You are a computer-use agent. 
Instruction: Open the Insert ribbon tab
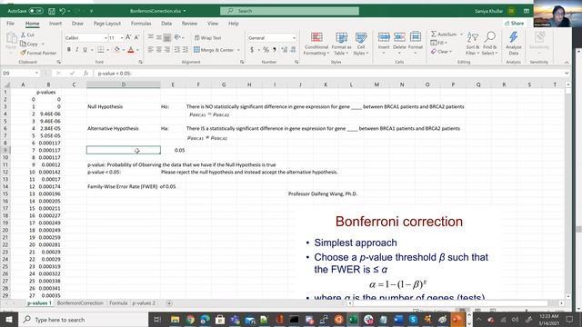click(55, 24)
